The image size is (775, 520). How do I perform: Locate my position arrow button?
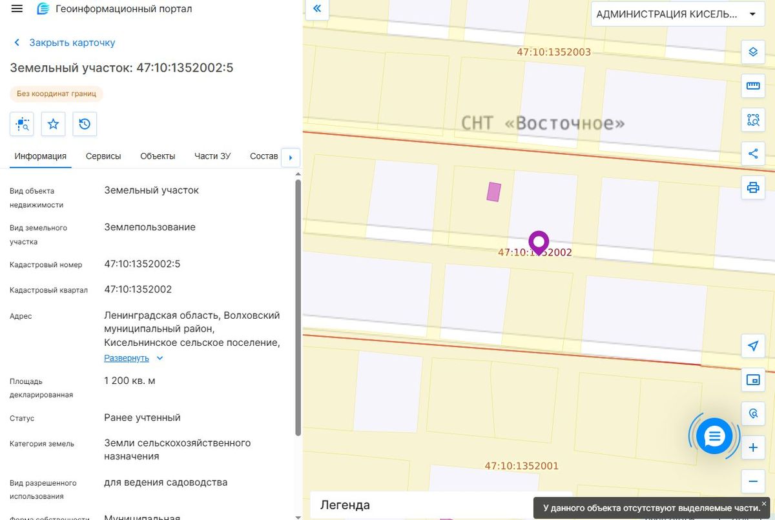[x=753, y=346]
